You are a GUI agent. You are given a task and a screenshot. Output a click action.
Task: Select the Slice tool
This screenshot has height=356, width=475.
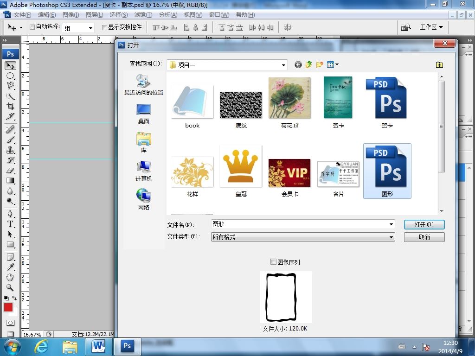click(x=10, y=116)
